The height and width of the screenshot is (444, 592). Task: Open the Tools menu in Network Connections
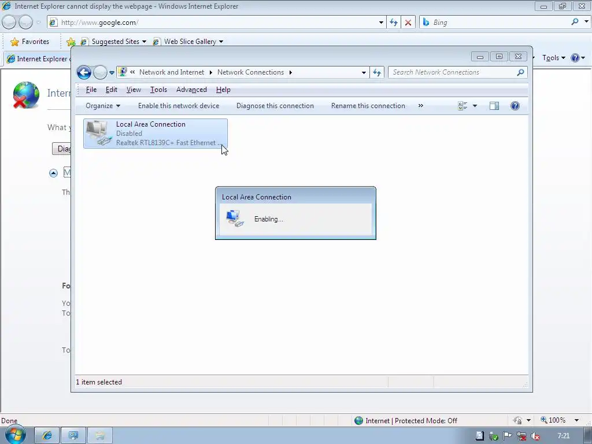click(x=158, y=90)
